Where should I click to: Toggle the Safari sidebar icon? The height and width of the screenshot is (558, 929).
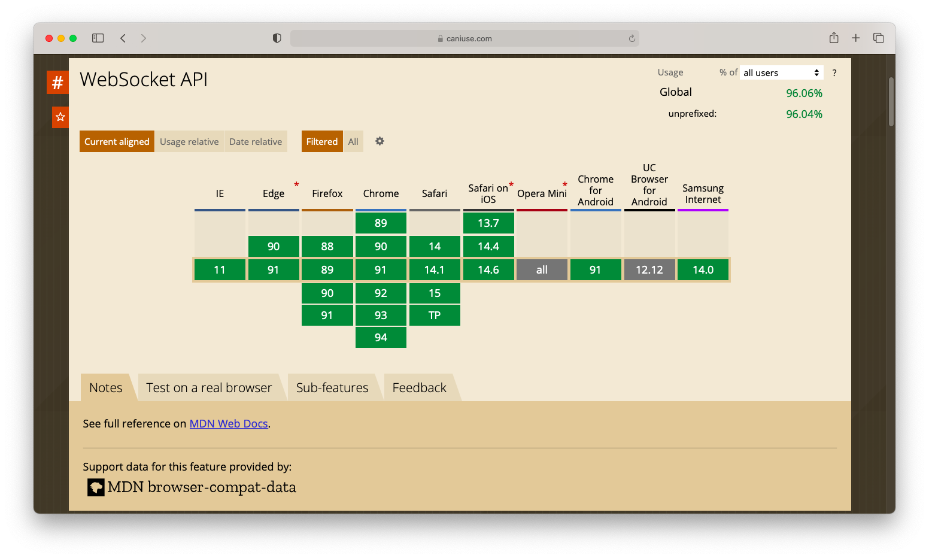click(x=98, y=38)
